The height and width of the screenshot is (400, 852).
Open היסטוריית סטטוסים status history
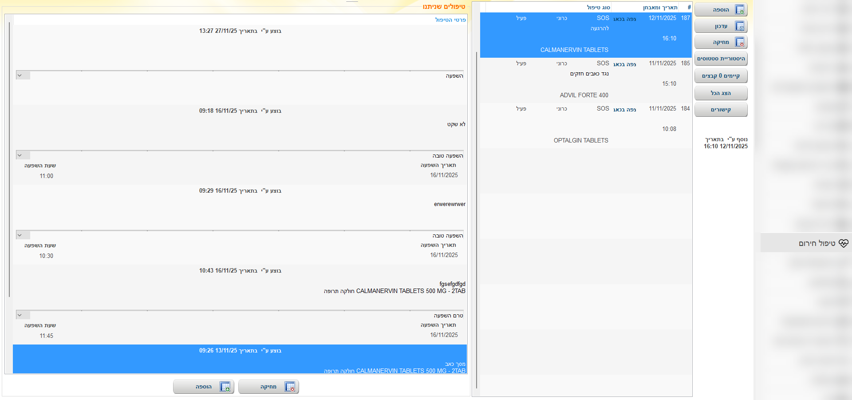pyautogui.click(x=721, y=59)
